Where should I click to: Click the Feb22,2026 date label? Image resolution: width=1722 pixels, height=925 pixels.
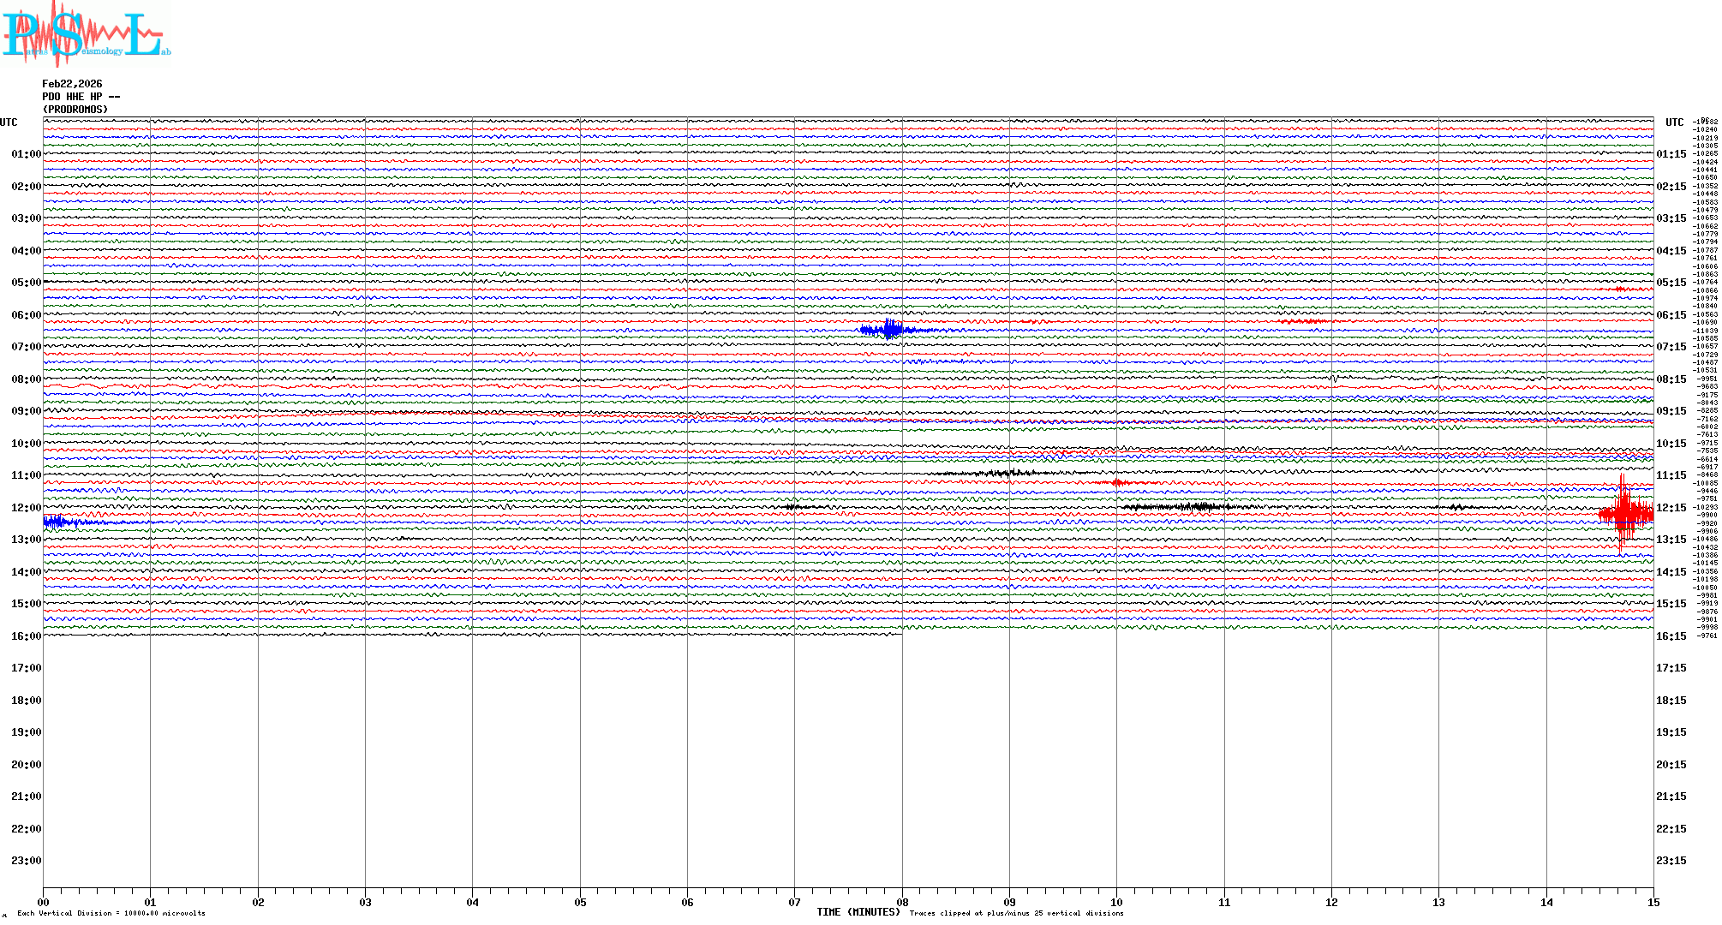pos(72,84)
